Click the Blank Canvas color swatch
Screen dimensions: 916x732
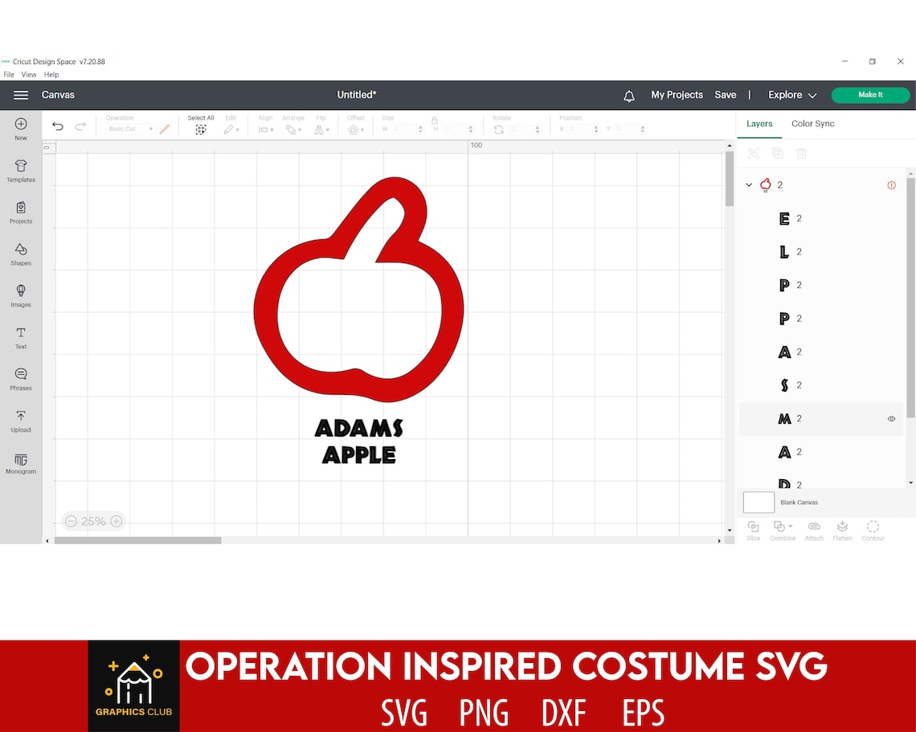758,502
